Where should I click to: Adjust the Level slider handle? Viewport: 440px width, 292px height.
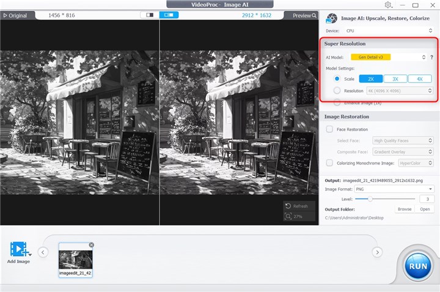tap(369, 199)
